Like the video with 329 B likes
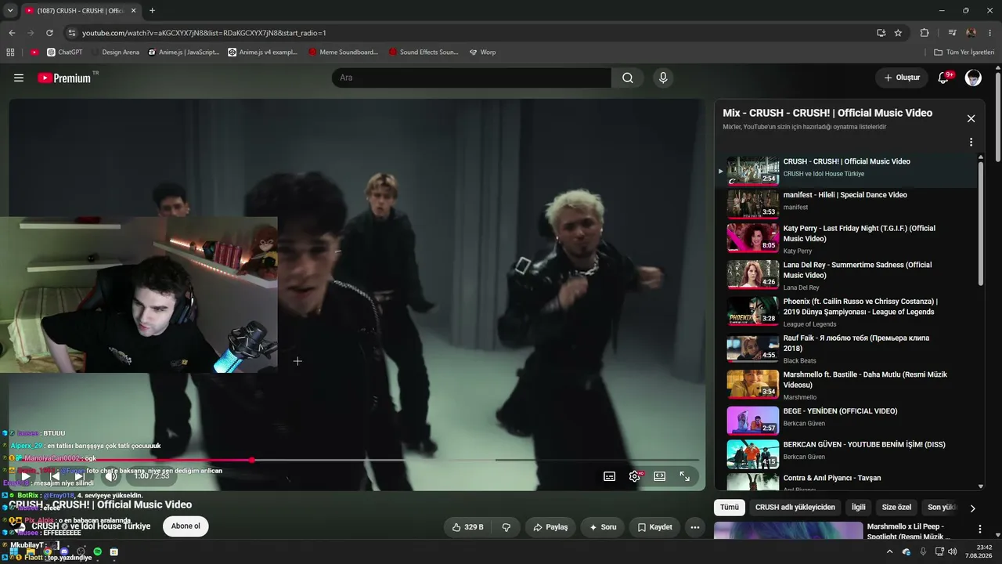The image size is (1002, 564). coord(467,527)
